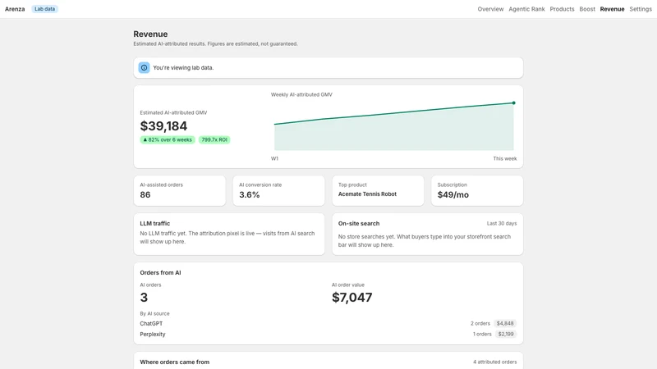Screen dimensions: 657x369
Task: Click the "You're viewing lab data." message
Action: pyautogui.click(x=183, y=68)
